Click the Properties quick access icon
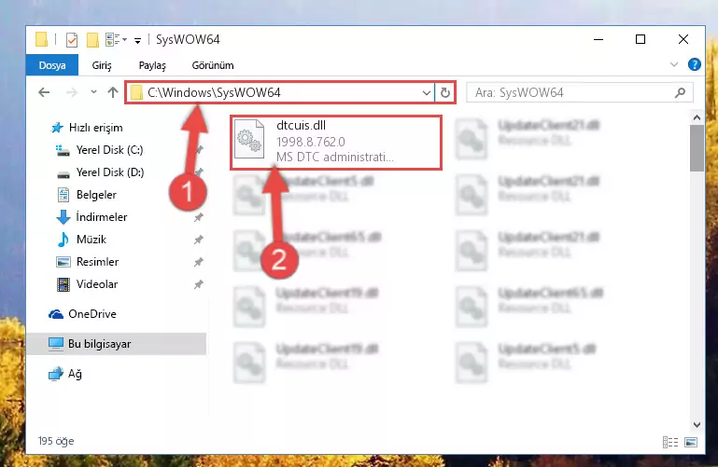Screen dimensions: 718x467 [72, 40]
